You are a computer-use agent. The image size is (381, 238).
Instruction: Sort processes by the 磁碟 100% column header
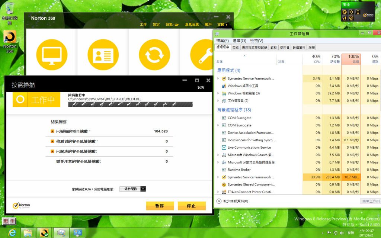coord(351,59)
